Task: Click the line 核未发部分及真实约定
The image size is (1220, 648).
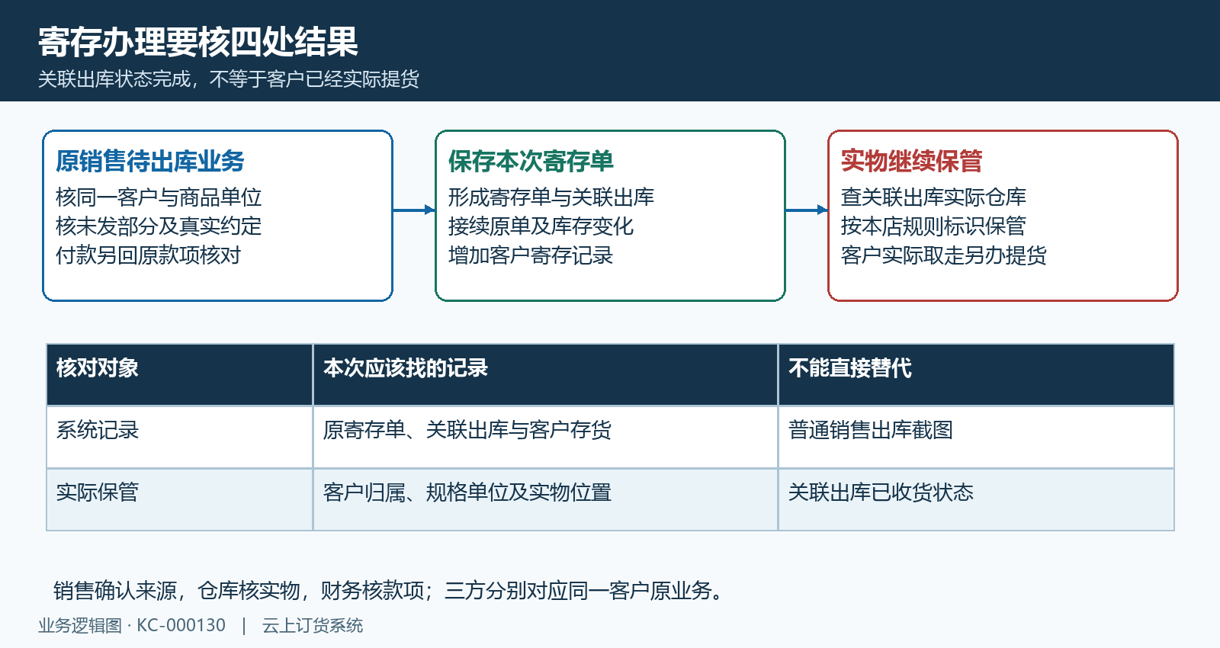Action: coord(159,226)
